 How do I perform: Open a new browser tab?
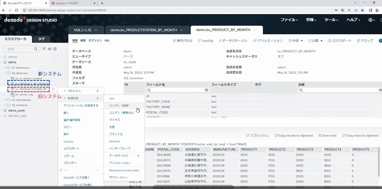(102, 3)
